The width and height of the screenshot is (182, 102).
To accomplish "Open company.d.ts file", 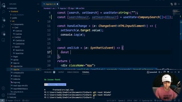I will pos(18,73).
